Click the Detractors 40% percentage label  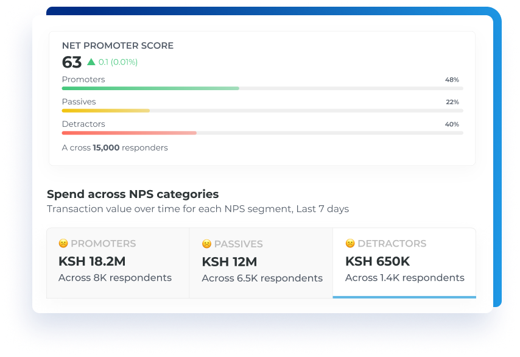[x=452, y=124]
